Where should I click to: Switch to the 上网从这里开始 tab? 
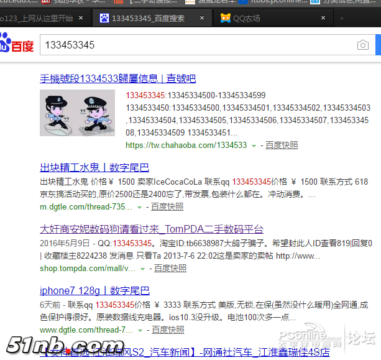pyautogui.click(x=45, y=18)
